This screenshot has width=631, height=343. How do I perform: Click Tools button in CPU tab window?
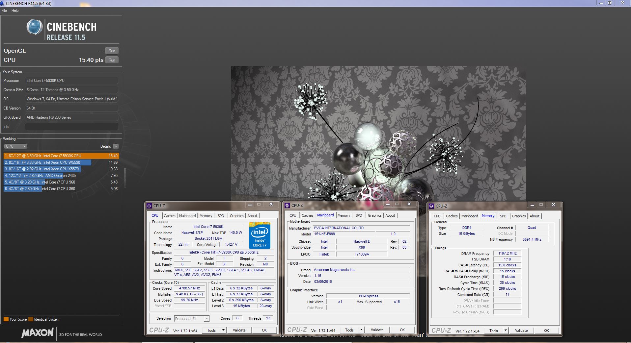tap(211, 330)
